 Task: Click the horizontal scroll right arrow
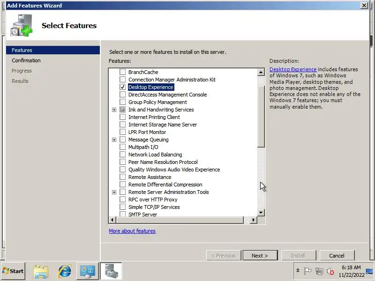[x=253, y=220]
